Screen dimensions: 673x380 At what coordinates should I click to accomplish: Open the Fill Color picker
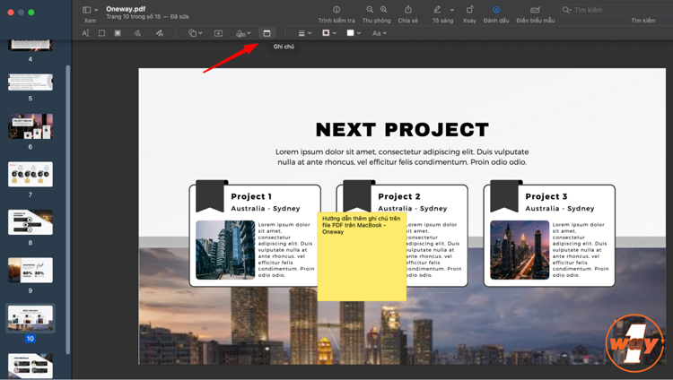354,33
